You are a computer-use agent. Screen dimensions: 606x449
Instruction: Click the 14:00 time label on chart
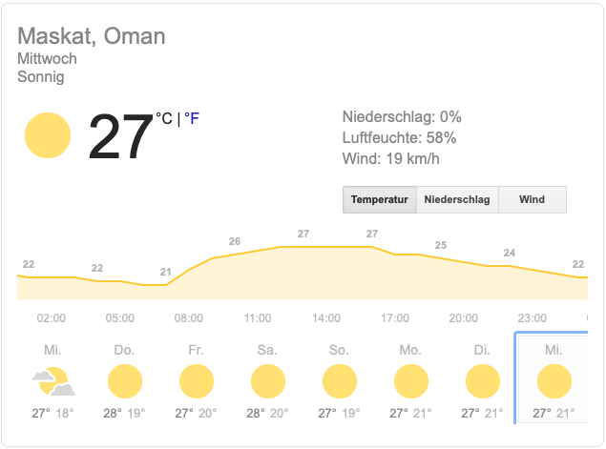[326, 318]
